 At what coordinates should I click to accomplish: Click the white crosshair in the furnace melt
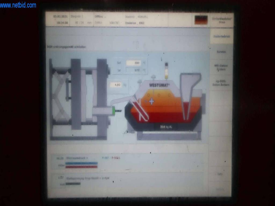[151, 101]
